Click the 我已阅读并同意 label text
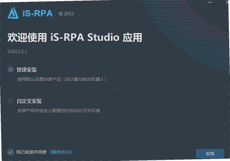 [31, 152]
